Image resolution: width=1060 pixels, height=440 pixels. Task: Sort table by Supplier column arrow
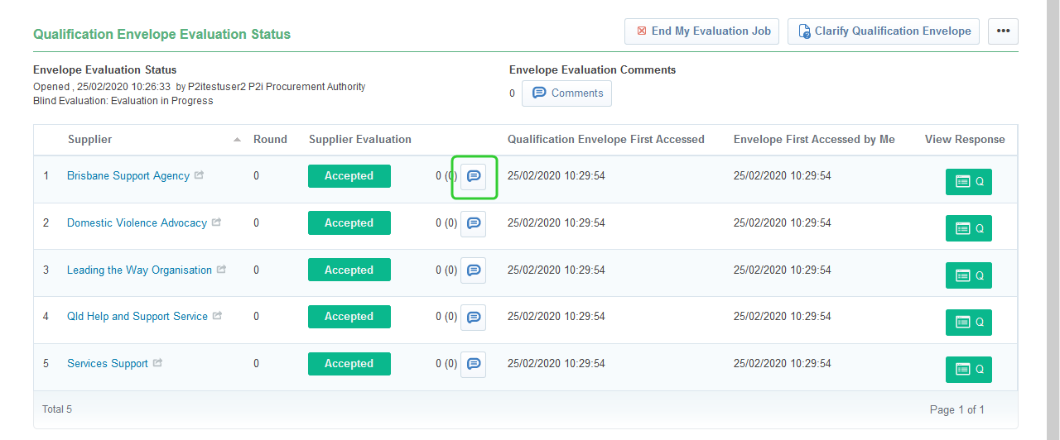coord(238,140)
